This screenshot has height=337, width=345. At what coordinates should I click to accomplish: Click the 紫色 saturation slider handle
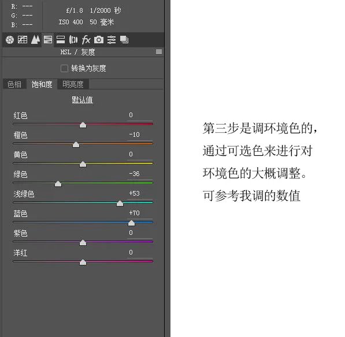(83, 242)
